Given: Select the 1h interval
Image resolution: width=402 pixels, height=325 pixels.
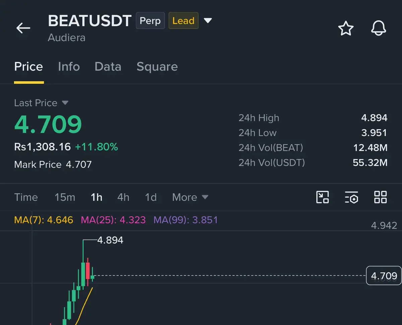Looking at the screenshot, I should tap(96, 197).
